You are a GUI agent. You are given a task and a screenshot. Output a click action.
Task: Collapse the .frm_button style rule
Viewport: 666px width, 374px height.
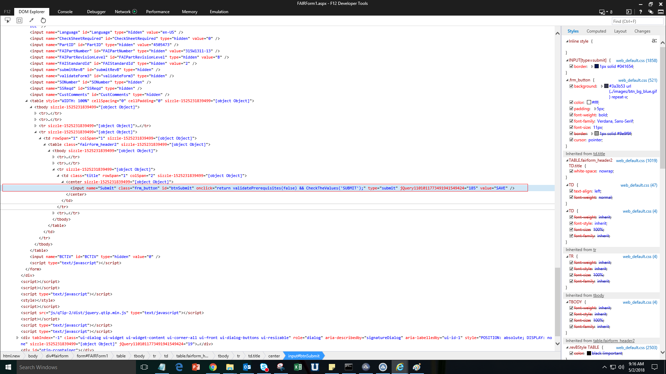567,80
